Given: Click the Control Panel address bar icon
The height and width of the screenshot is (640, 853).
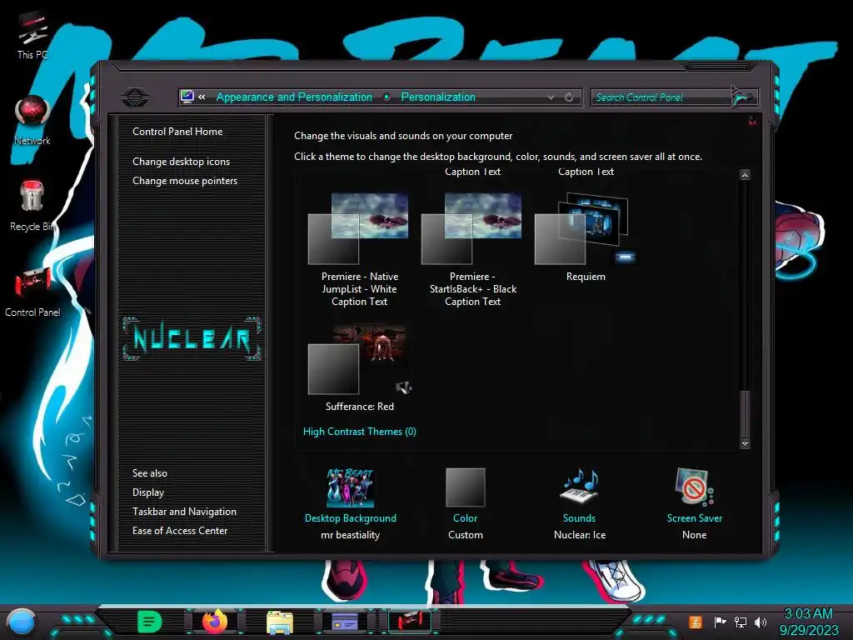Looking at the screenshot, I should [187, 97].
